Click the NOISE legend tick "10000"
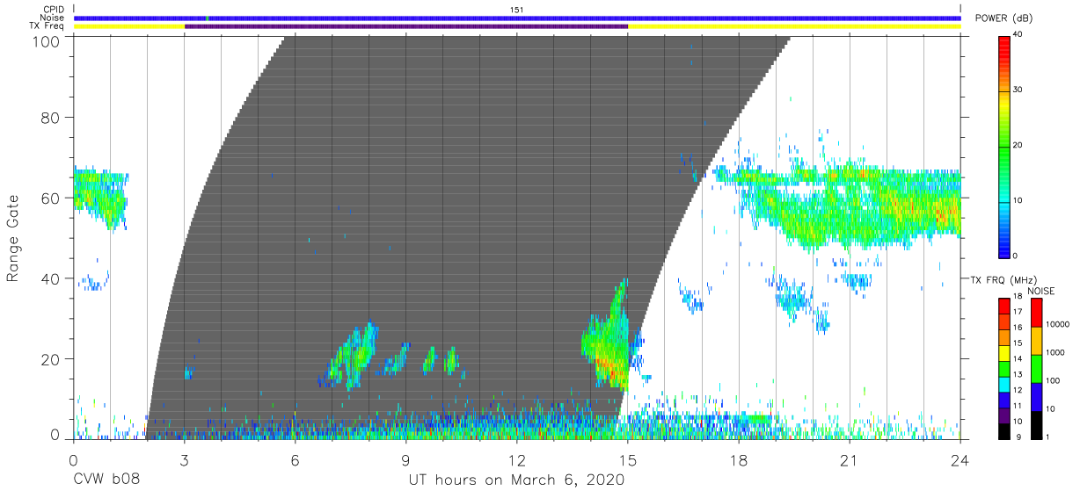 point(1059,324)
